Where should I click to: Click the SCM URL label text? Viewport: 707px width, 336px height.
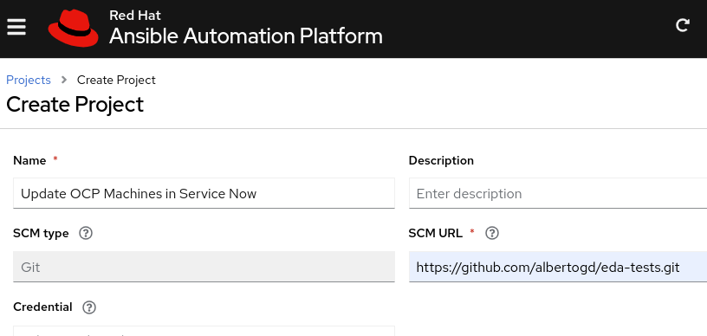click(x=435, y=233)
